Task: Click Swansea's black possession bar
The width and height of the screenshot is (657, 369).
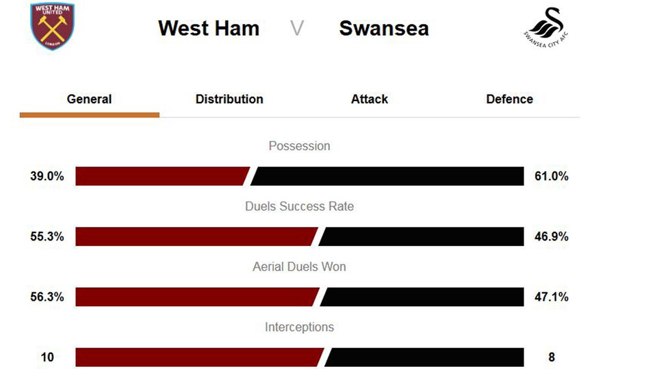Action: point(389,176)
